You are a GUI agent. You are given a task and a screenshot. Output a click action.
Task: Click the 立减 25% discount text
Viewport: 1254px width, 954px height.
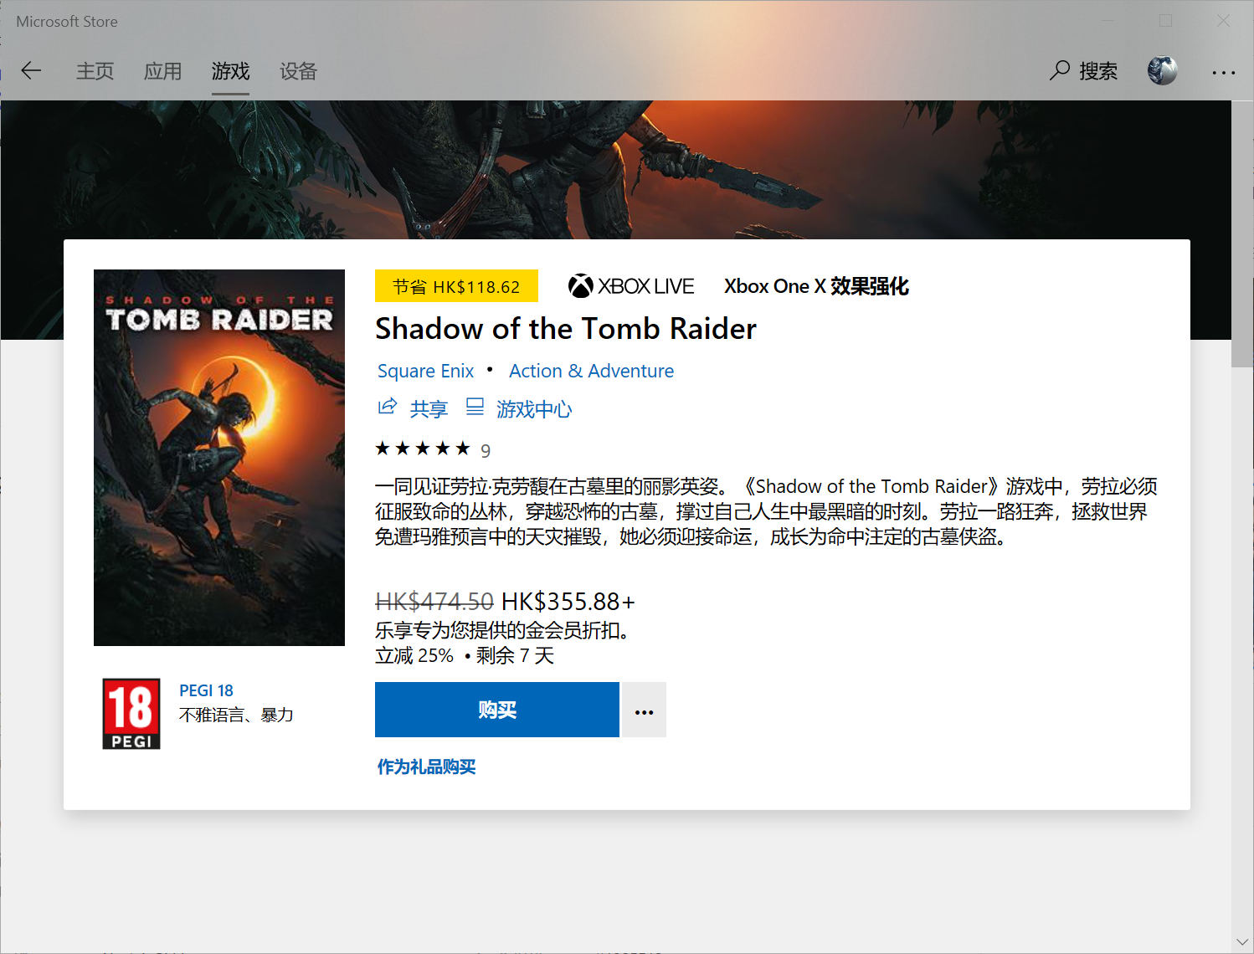(414, 655)
